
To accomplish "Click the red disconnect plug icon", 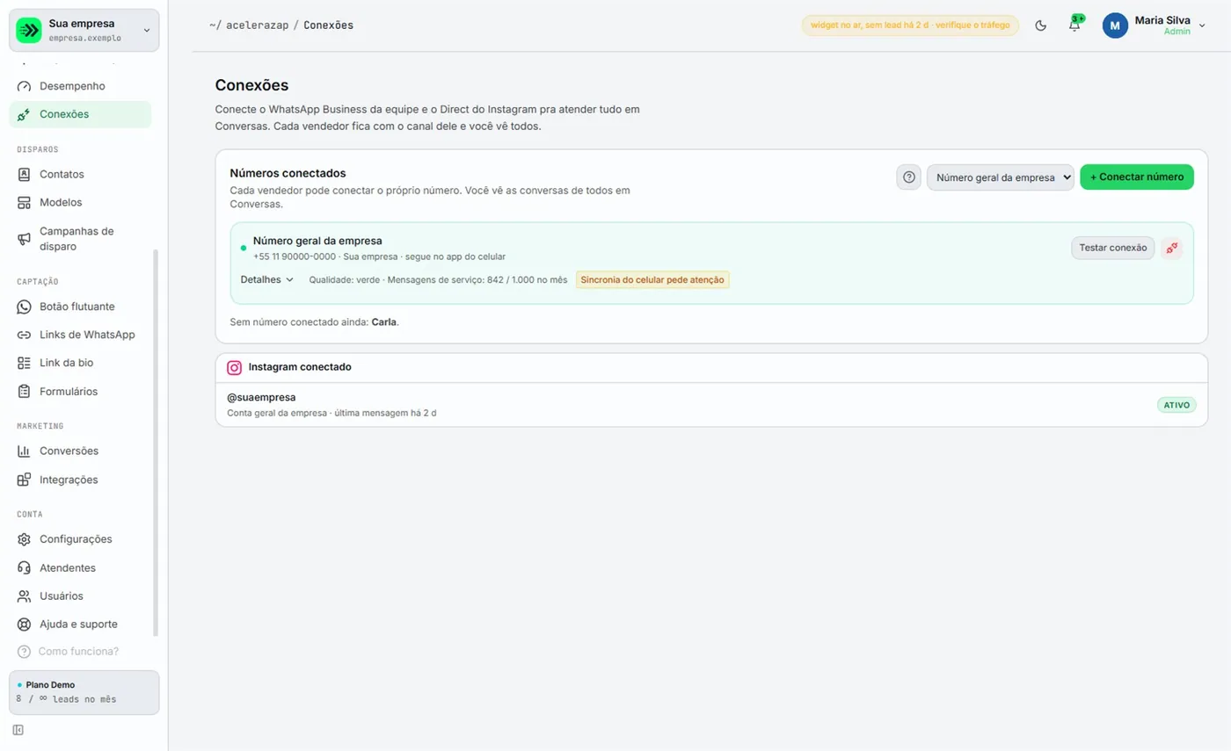I will pyautogui.click(x=1172, y=248).
